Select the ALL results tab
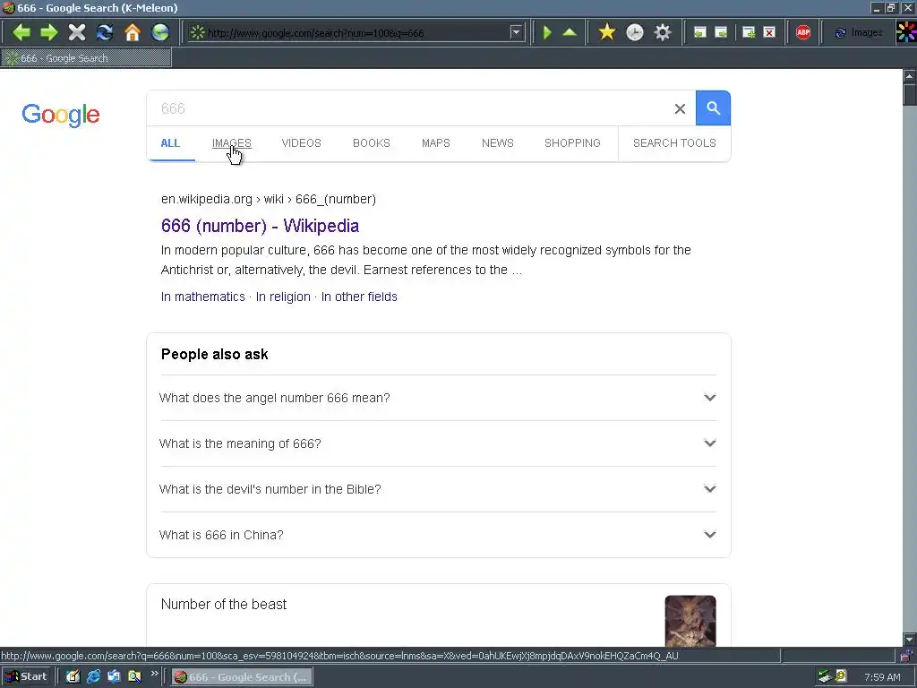 point(170,143)
